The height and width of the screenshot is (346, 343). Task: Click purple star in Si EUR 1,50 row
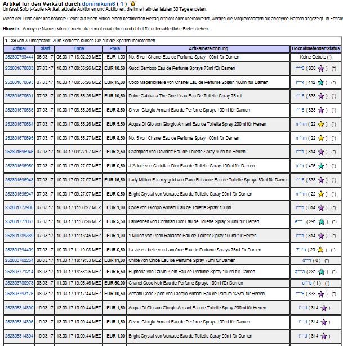324,322
